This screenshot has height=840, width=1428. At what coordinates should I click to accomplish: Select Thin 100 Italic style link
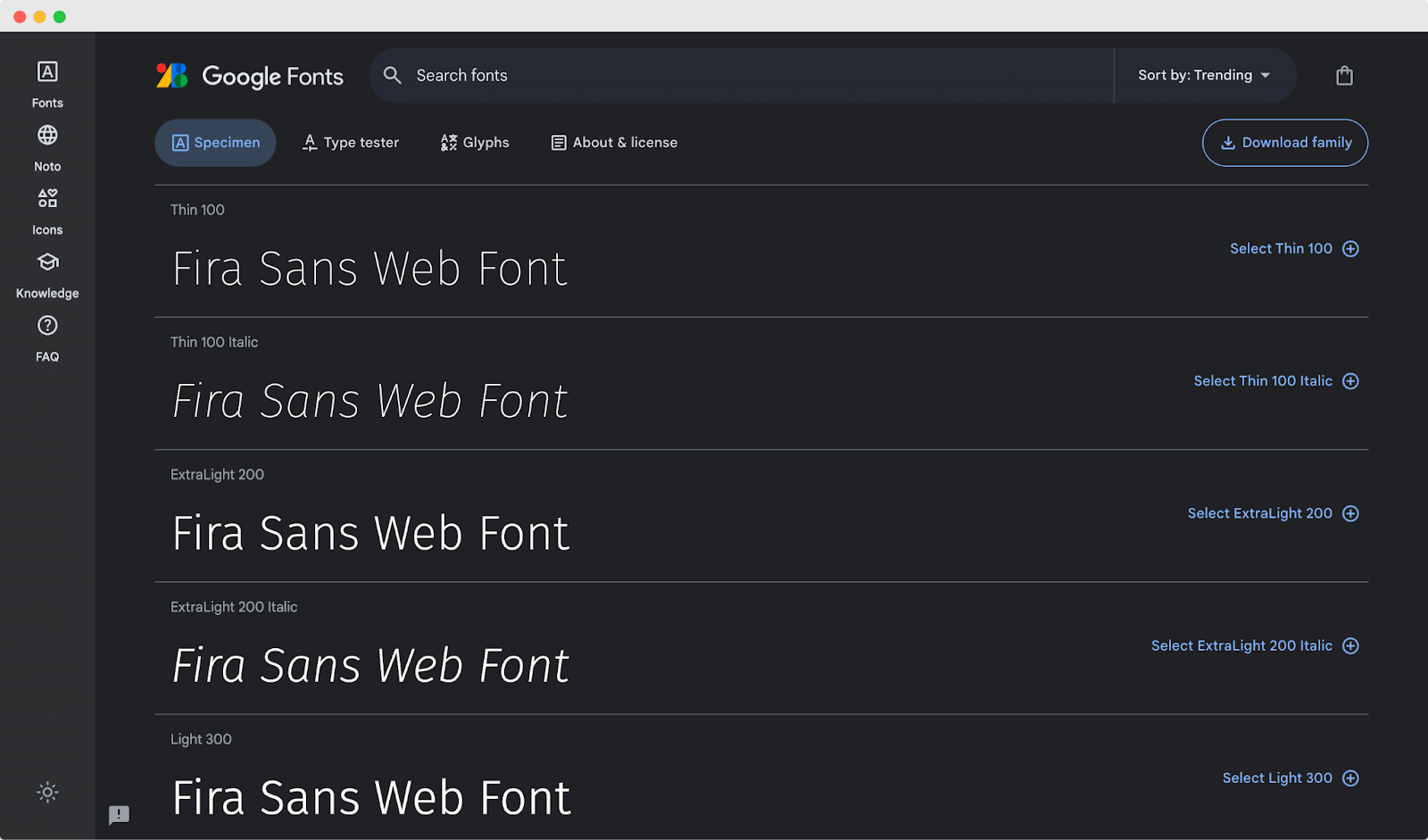pos(1275,380)
